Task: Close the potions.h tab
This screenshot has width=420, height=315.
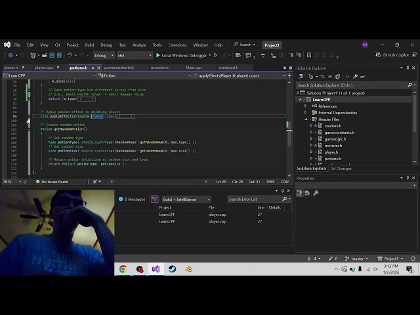Action: (99, 68)
